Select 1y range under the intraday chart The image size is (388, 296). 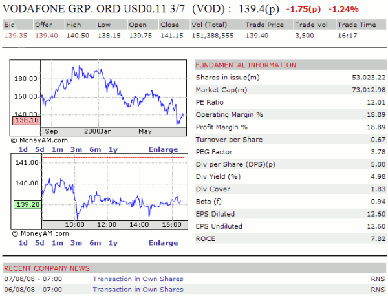coord(113,243)
